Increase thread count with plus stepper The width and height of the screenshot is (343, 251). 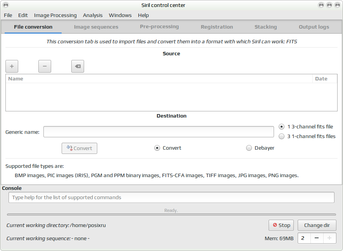(x=329, y=238)
